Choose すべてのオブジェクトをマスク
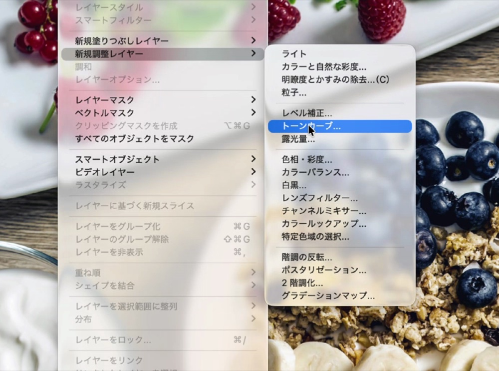 163,138
